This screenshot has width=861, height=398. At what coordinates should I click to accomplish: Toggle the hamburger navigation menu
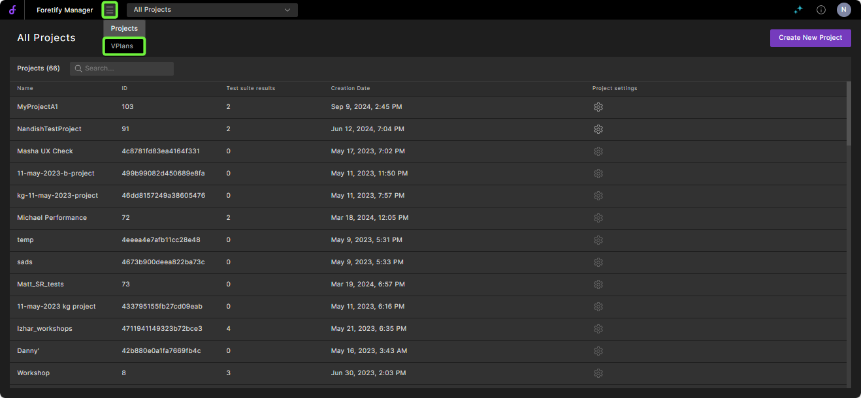pos(110,10)
